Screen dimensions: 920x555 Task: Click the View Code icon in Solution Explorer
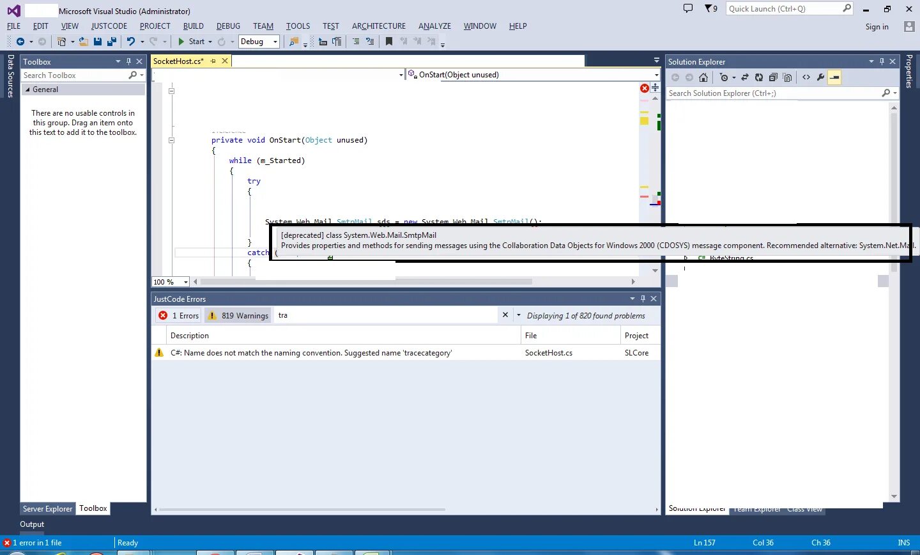(806, 77)
